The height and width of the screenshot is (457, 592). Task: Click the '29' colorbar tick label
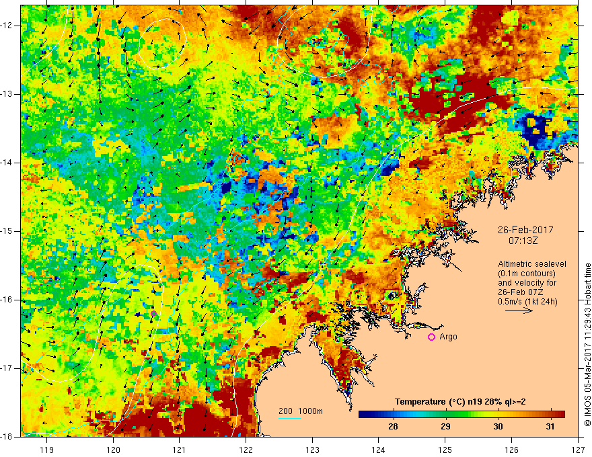click(445, 427)
